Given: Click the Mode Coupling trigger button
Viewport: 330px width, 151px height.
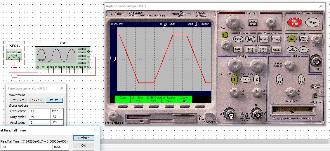Looking at the screenshot, I should tap(304, 39).
